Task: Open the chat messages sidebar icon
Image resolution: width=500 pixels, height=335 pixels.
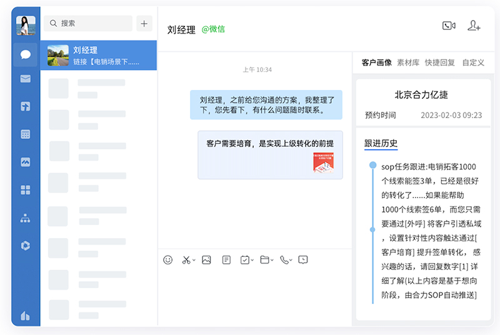Action: [x=26, y=54]
